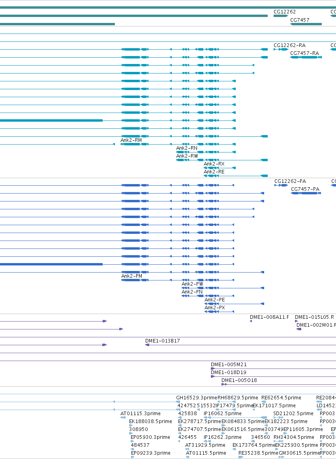Click the AT31929.5prime EST label
This screenshot has height=459, width=336.
click(x=205, y=445)
